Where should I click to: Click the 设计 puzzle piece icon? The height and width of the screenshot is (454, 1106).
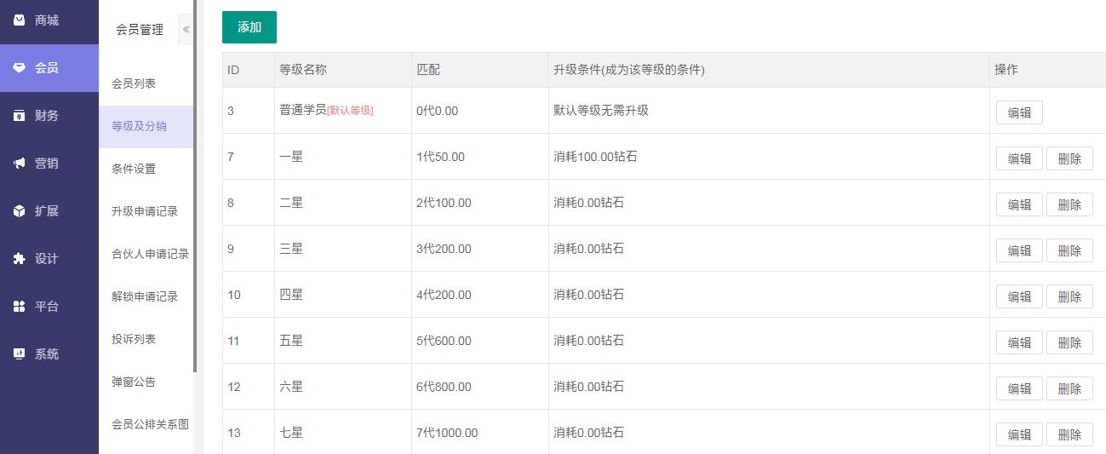[19, 259]
